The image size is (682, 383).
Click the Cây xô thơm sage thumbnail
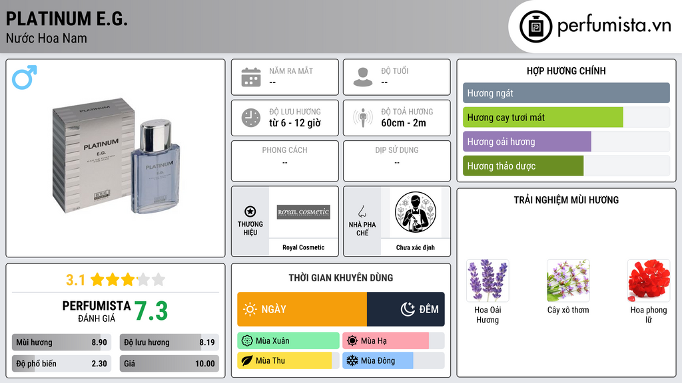click(x=568, y=281)
